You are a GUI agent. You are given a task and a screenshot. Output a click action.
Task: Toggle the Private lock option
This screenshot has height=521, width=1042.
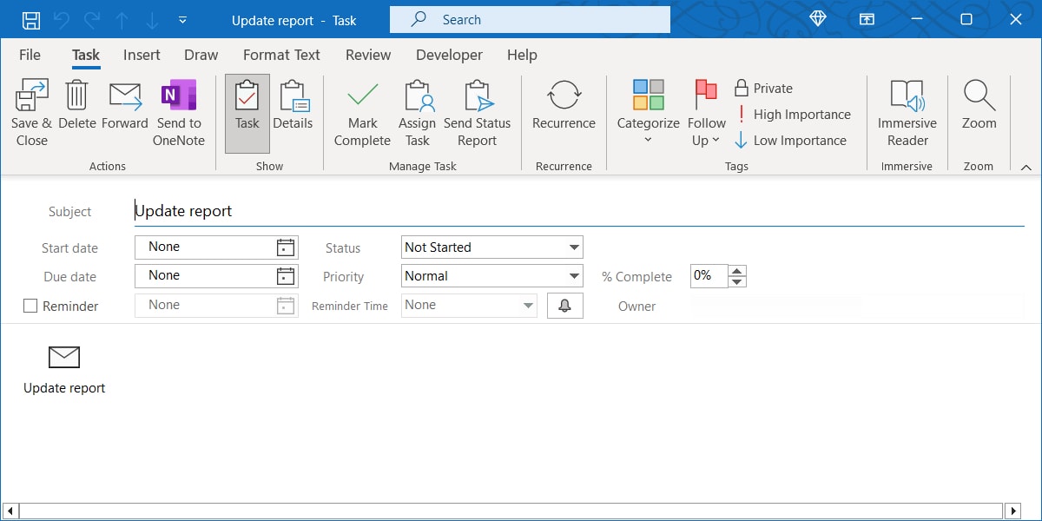pyautogui.click(x=764, y=89)
